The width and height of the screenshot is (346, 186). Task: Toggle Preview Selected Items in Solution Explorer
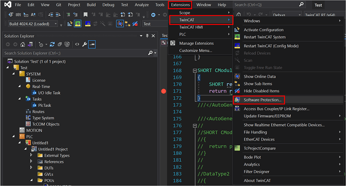(92, 44)
